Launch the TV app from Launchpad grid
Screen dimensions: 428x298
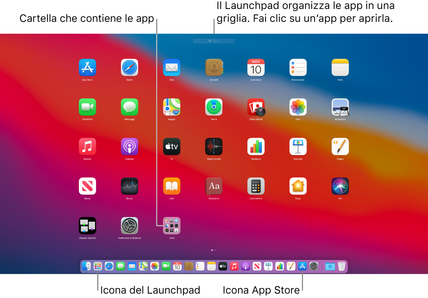[x=172, y=146]
